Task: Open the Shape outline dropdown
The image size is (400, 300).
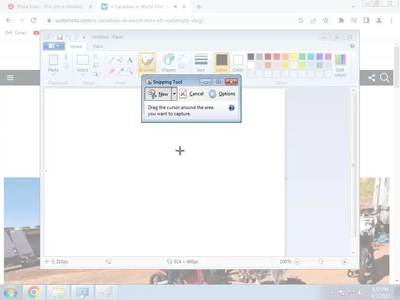Action: (182, 57)
